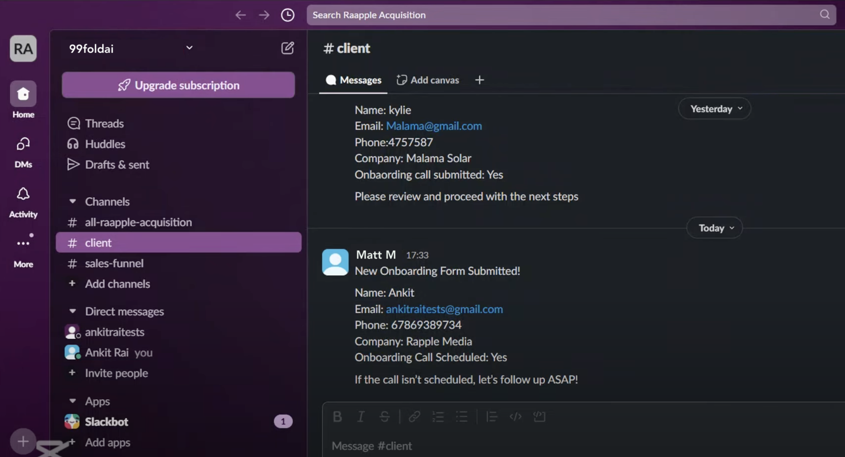Image resolution: width=845 pixels, height=457 pixels.
Task: Click the Matt M sender name
Action: (x=376, y=255)
